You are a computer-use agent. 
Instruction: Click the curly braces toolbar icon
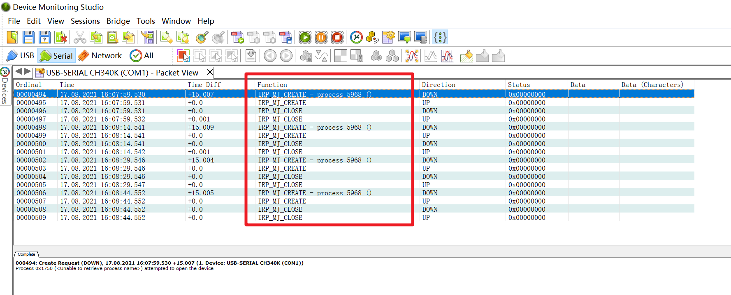[x=440, y=37]
